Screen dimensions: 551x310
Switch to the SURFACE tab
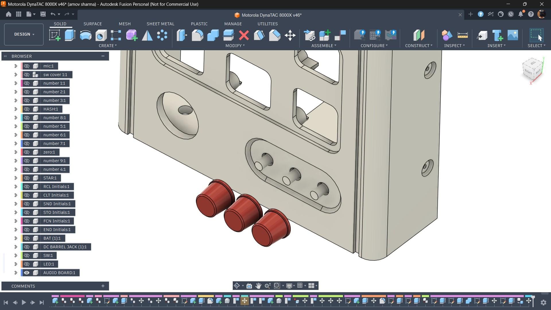93,24
